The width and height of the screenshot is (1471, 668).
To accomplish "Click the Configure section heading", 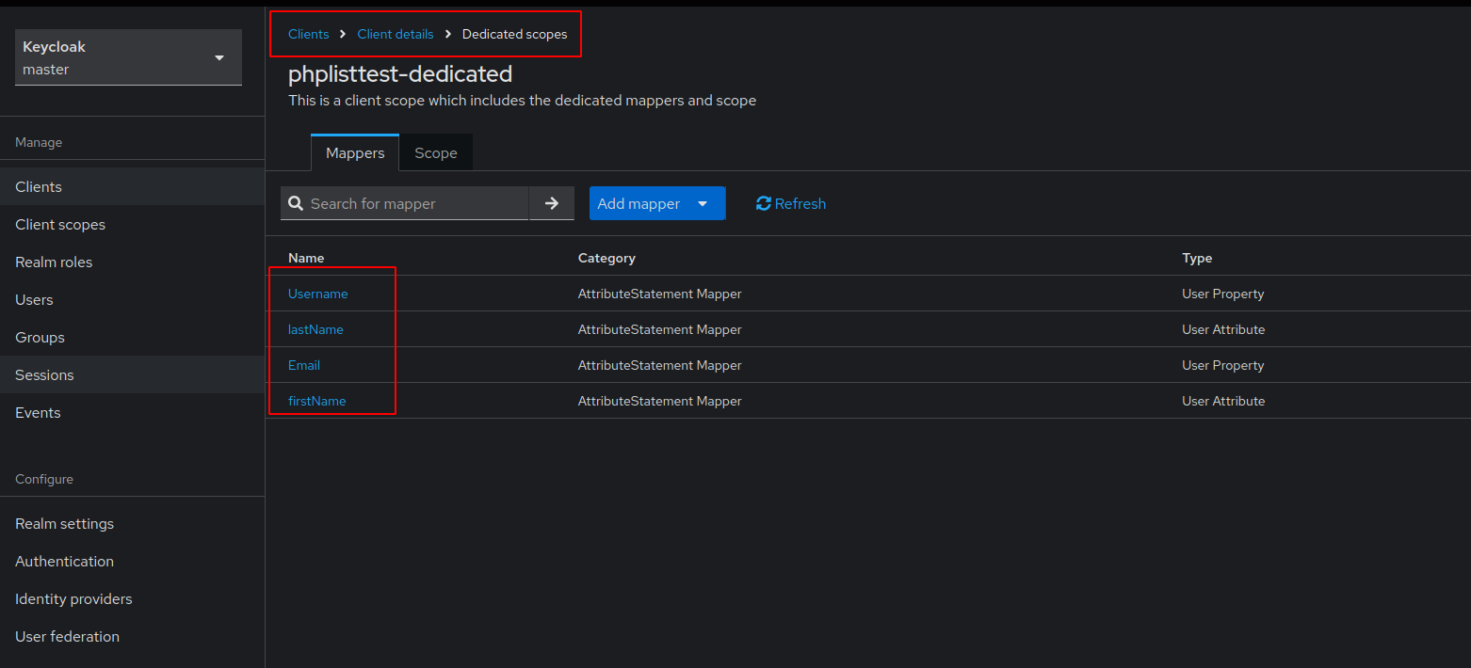I will [x=44, y=479].
